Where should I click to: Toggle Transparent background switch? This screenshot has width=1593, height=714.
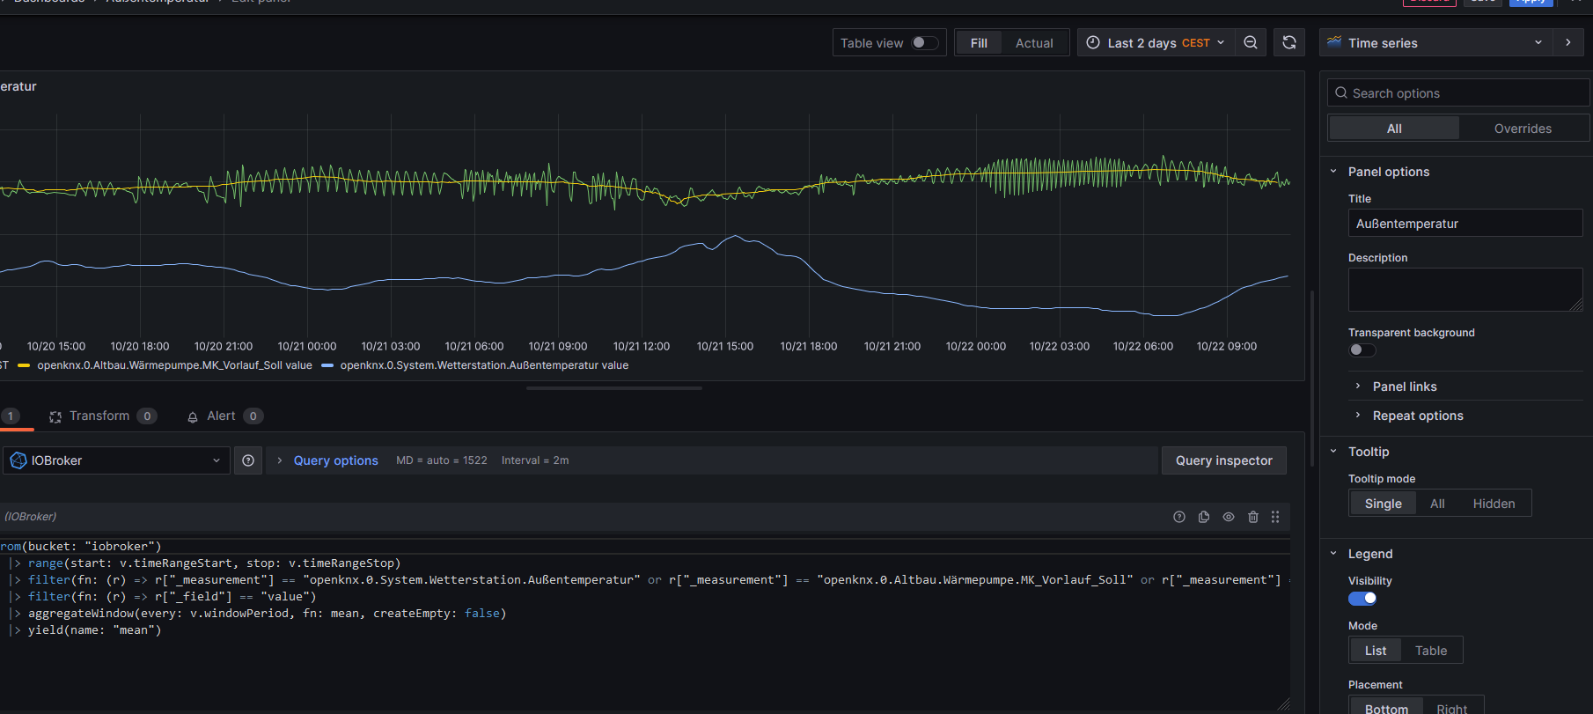tap(1362, 350)
